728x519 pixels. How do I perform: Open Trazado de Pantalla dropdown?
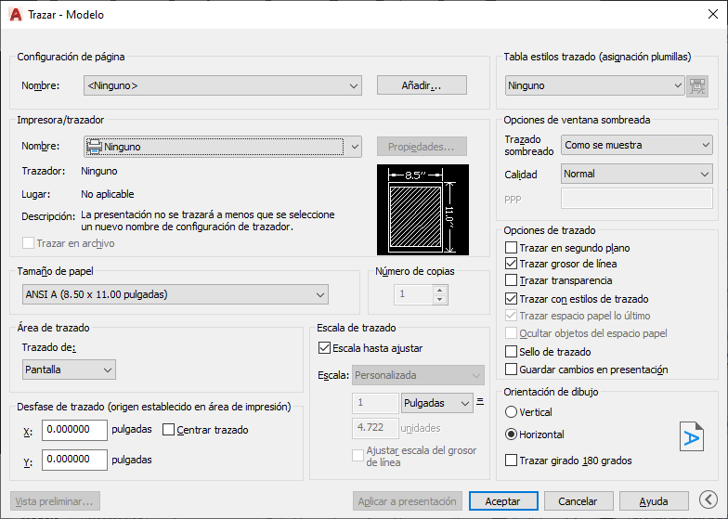tap(69, 370)
